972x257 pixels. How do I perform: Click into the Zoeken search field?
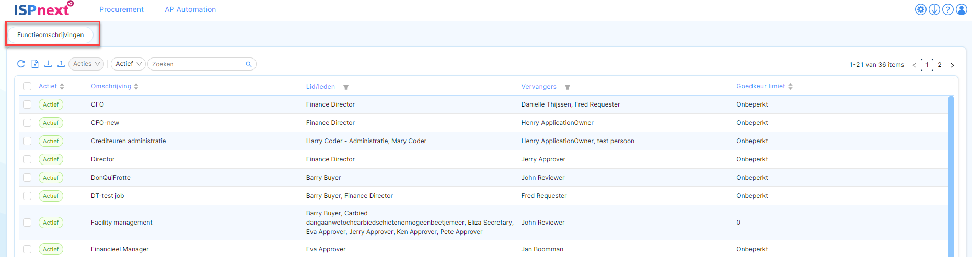tap(202, 64)
